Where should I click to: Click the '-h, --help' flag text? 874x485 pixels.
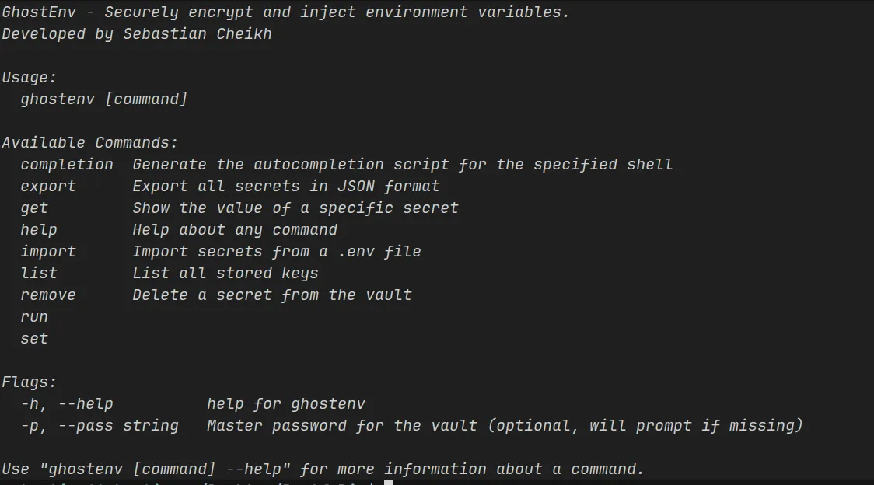(x=67, y=404)
